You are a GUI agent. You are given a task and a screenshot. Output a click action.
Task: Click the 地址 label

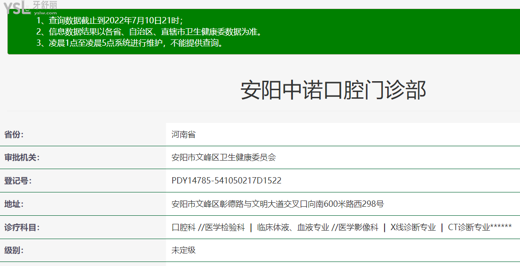[x=14, y=204]
